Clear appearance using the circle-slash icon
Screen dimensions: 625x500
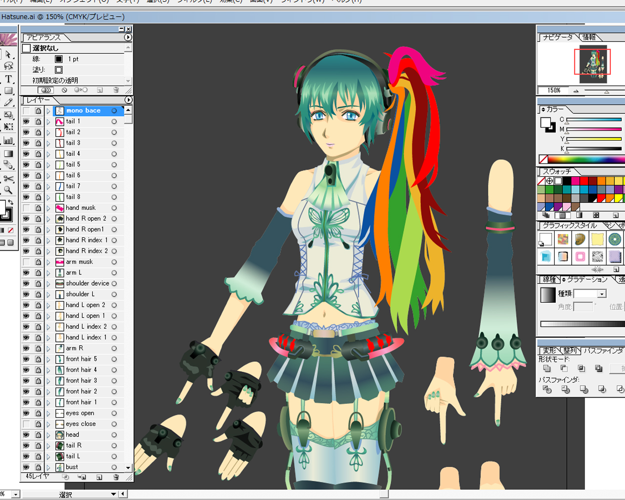coord(64,90)
